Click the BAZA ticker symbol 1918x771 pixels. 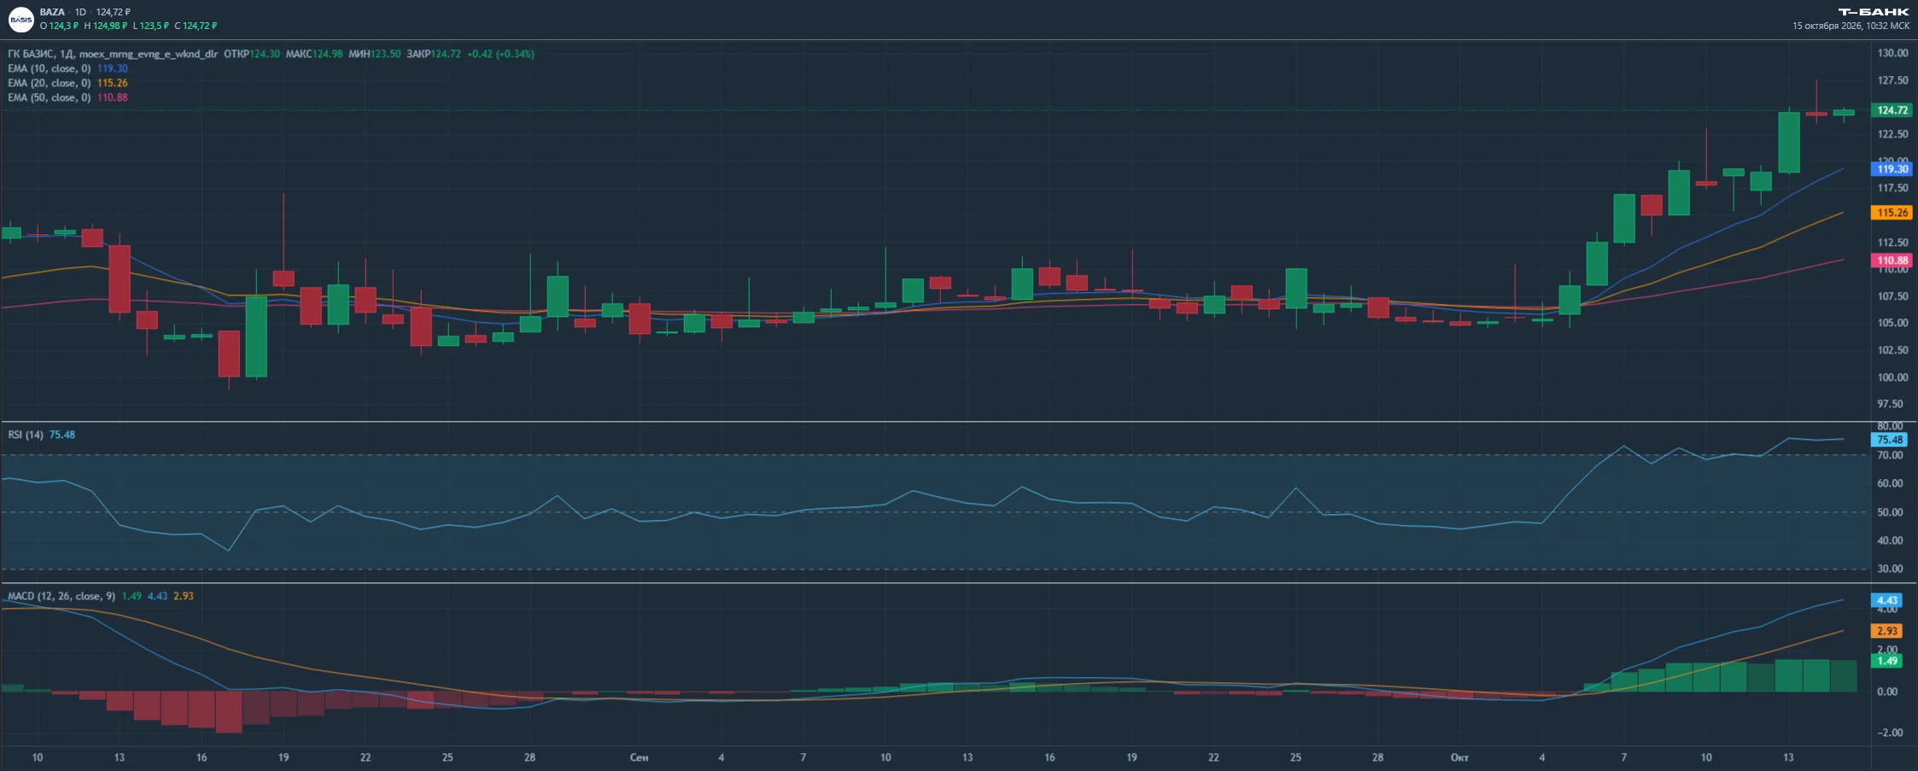[52, 12]
